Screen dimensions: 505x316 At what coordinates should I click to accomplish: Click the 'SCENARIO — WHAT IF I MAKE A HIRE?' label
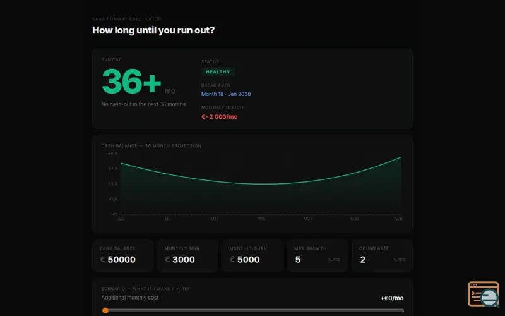pos(145,289)
